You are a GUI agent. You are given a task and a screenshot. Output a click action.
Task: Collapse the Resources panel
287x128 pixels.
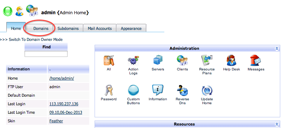tap(277, 124)
